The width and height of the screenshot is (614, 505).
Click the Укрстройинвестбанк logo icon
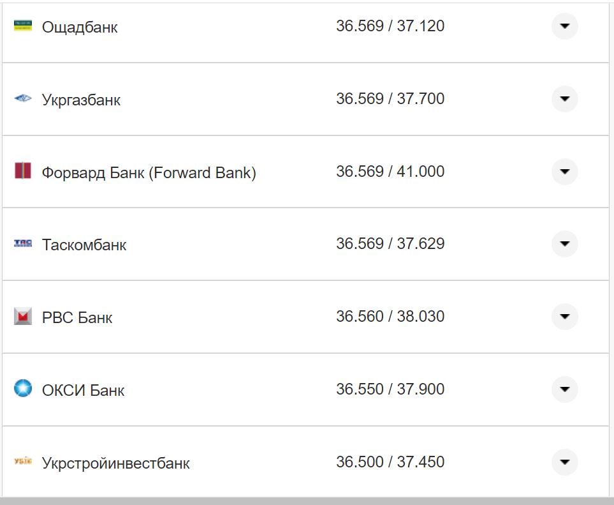tap(23, 462)
